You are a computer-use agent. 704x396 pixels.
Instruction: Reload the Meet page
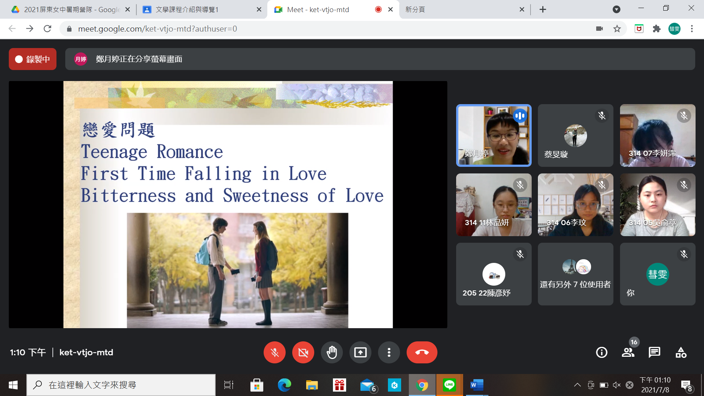tap(47, 29)
